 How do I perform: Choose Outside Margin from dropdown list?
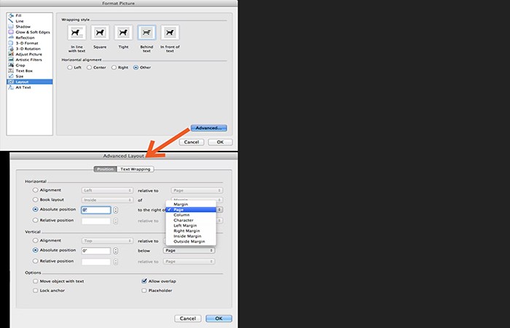pyautogui.click(x=191, y=241)
